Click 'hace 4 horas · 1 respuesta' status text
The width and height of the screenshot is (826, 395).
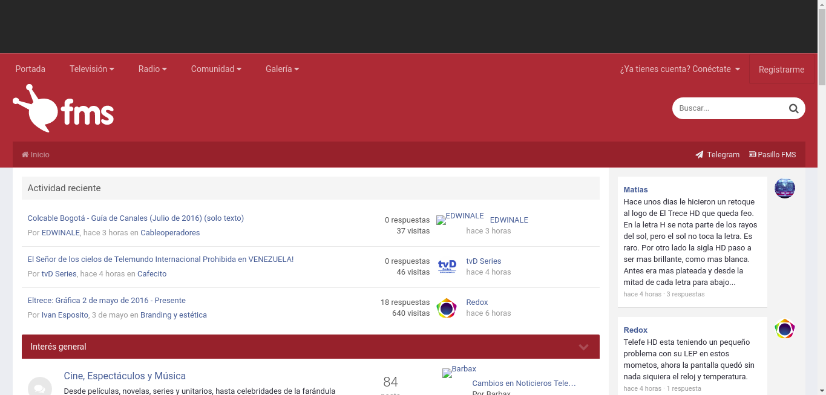pos(662,389)
